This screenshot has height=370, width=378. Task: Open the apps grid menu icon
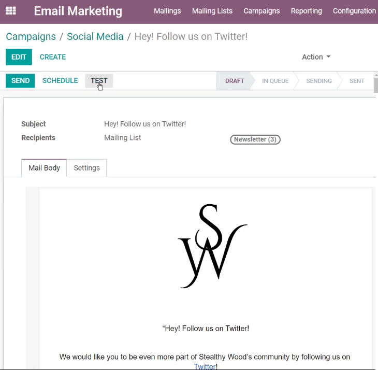click(x=10, y=11)
